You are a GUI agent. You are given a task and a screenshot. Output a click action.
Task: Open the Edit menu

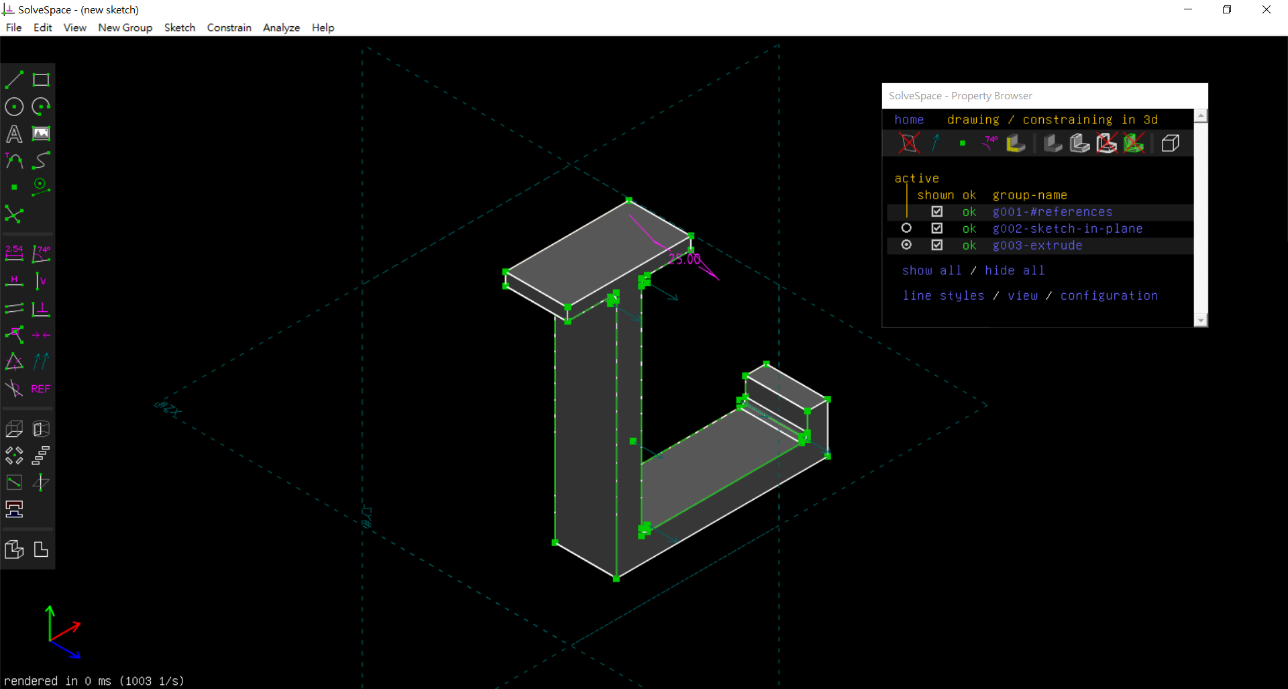point(42,28)
